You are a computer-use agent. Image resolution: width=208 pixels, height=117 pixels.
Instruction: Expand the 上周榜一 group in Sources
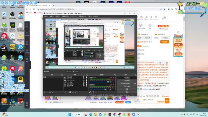[x=64, y=82]
